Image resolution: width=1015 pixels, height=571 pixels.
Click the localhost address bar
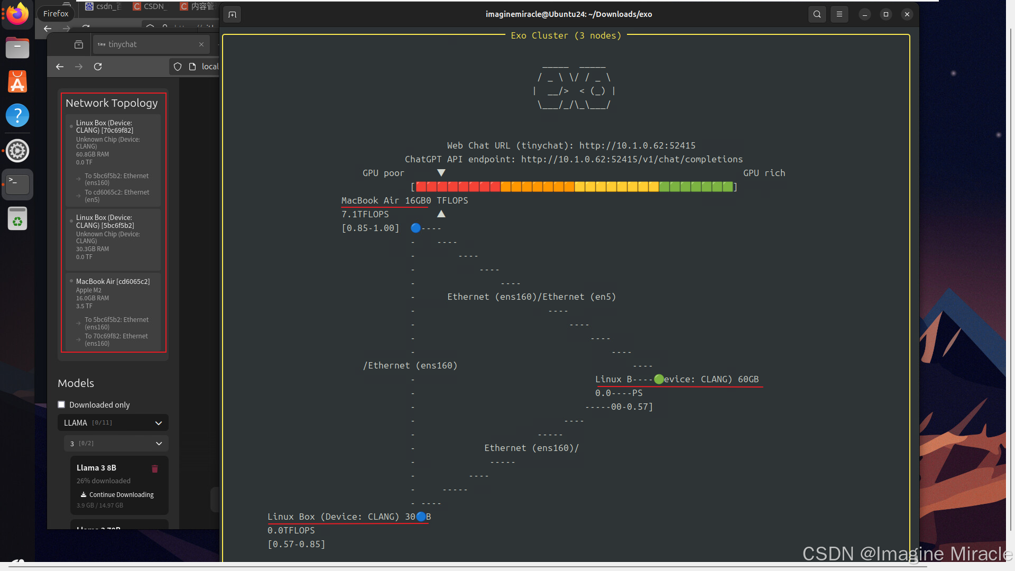tap(209, 67)
